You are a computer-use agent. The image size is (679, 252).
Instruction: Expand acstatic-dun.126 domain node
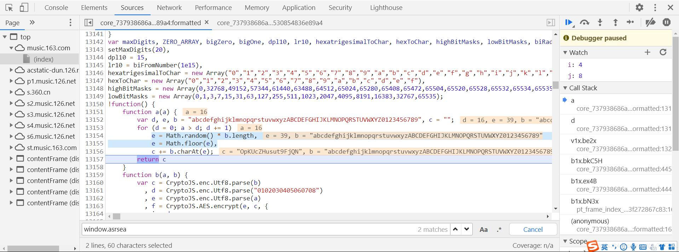[11, 70]
